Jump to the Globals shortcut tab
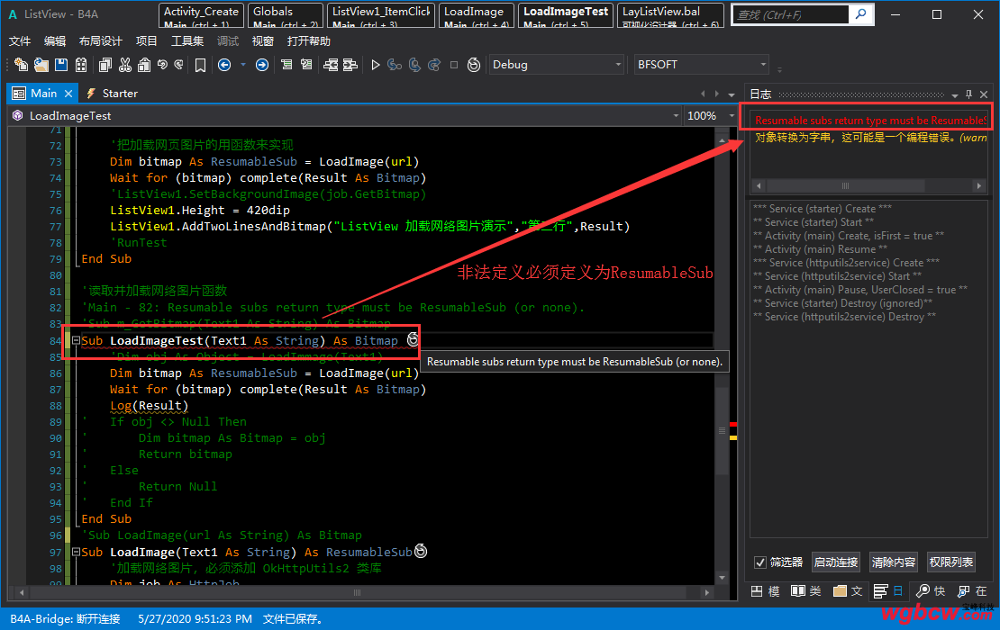 coord(286,16)
